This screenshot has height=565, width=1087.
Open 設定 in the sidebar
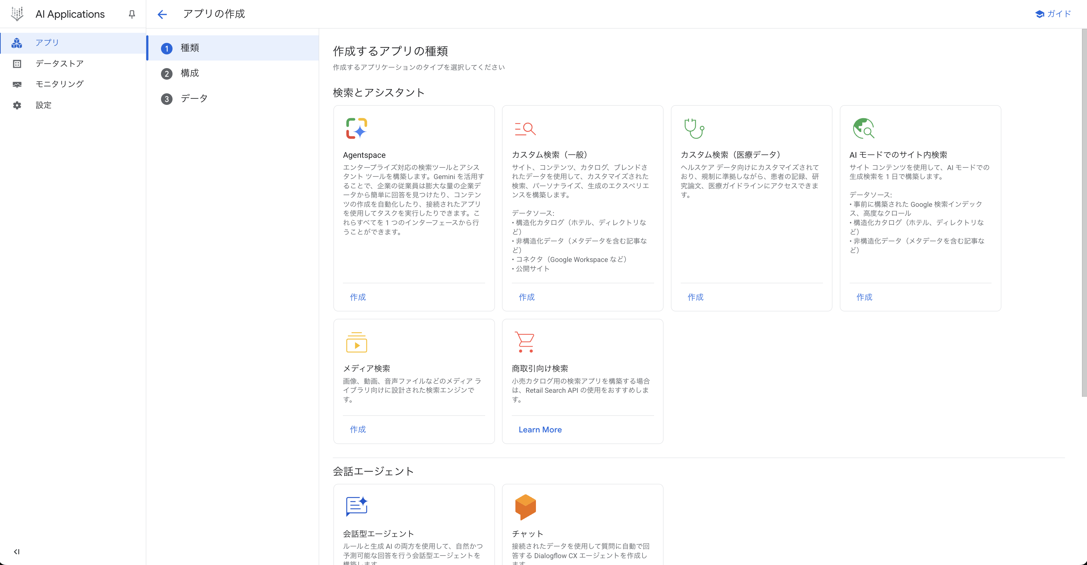tap(44, 105)
